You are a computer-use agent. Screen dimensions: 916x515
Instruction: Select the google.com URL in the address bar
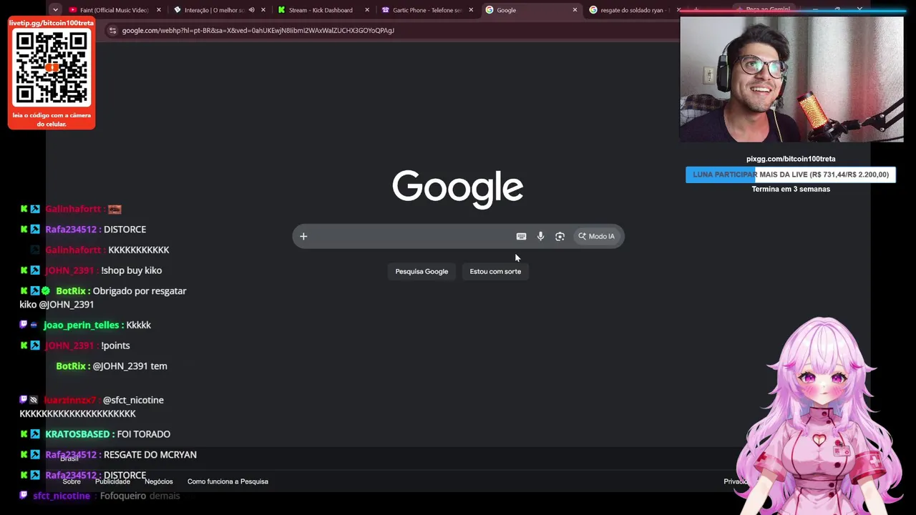point(258,31)
